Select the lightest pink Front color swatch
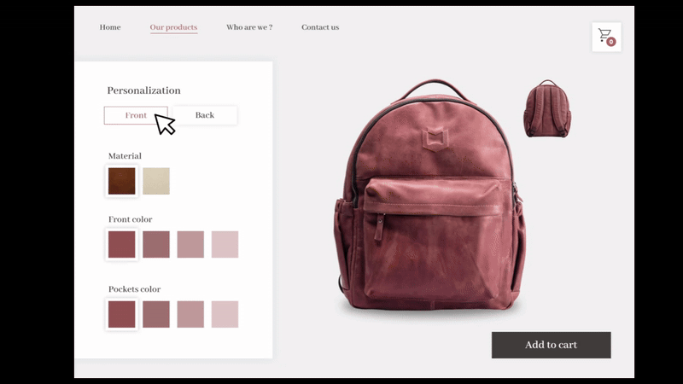 pyautogui.click(x=225, y=244)
